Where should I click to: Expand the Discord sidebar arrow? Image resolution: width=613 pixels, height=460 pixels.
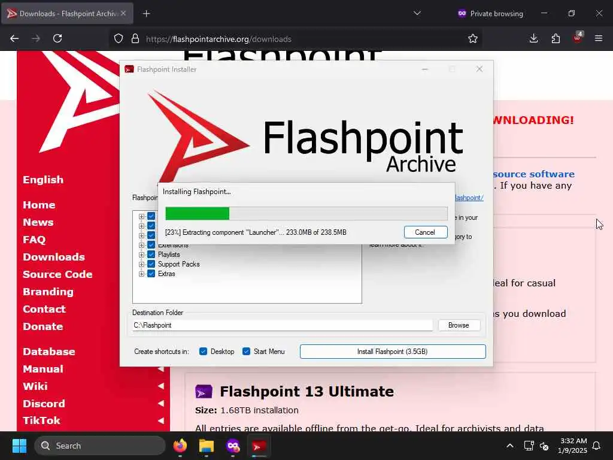(x=160, y=403)
